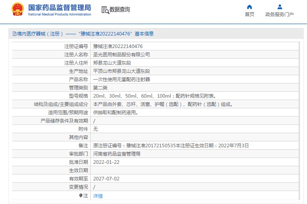This screenshot has height=204, width=307.
Task: Click the 首页 text link
Action: [x=249, y=14]
